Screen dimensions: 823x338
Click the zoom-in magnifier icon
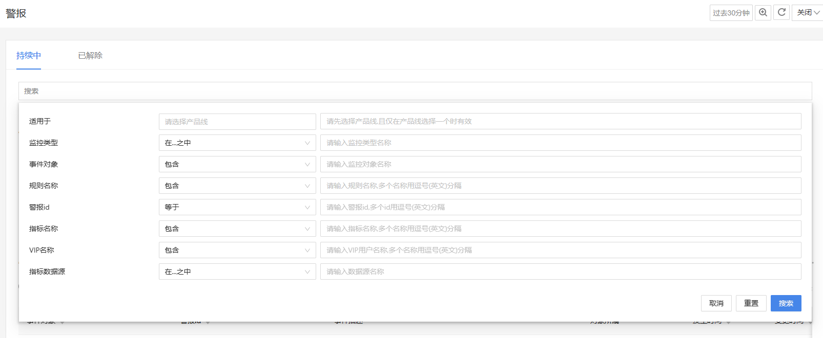pos(763,13)
